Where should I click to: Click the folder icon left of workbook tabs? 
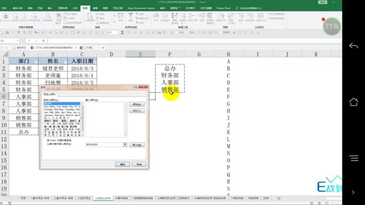coord(7,48)
